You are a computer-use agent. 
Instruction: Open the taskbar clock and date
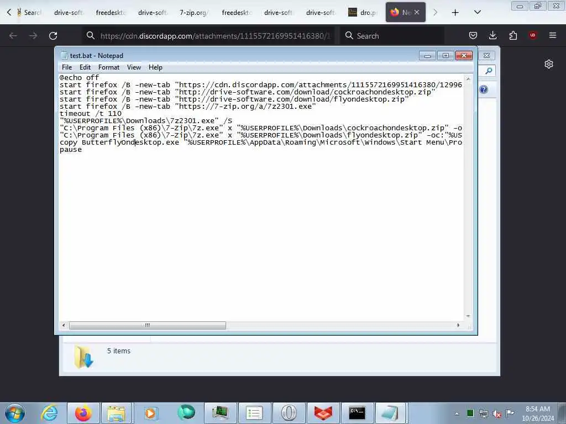(538, 414)
